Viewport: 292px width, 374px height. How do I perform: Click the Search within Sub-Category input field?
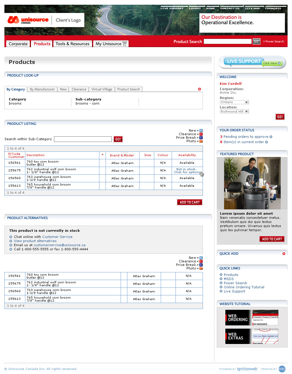pos(83,139)
